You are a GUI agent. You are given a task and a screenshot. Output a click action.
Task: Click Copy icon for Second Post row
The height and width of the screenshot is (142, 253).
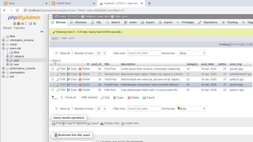coord(68,74)
